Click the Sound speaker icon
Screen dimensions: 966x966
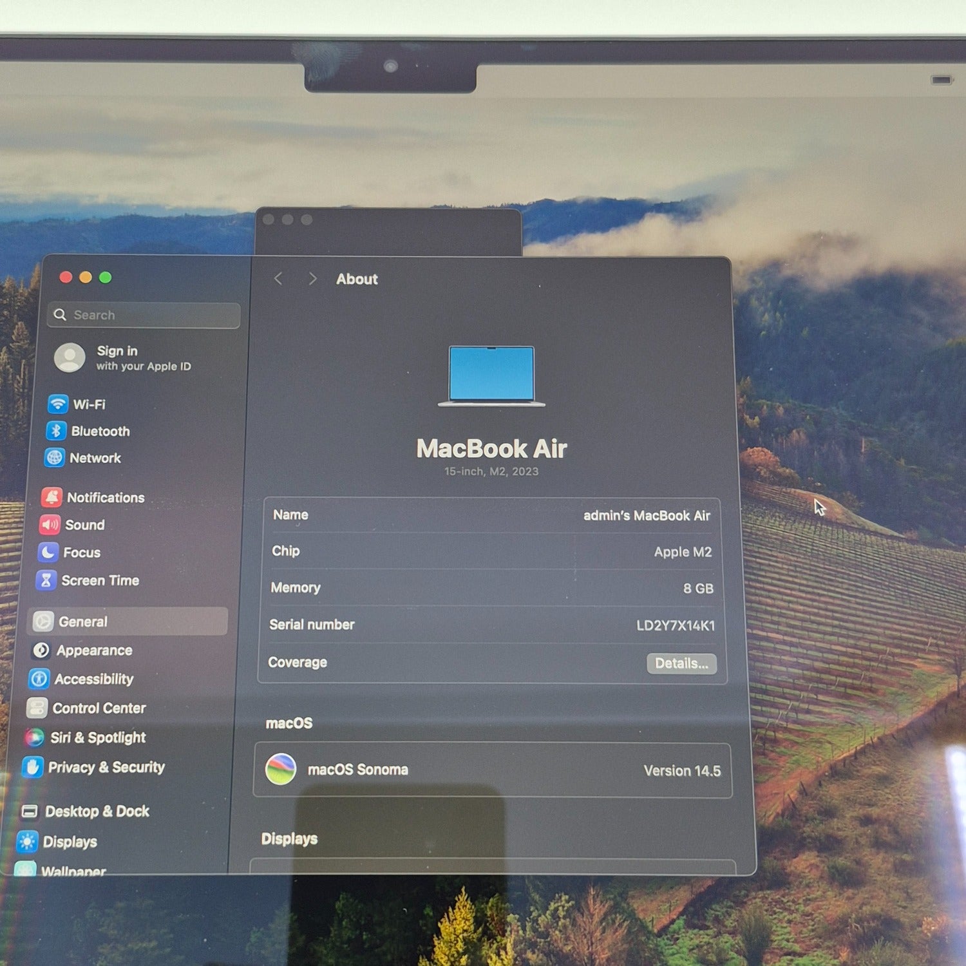coord(50,525)
